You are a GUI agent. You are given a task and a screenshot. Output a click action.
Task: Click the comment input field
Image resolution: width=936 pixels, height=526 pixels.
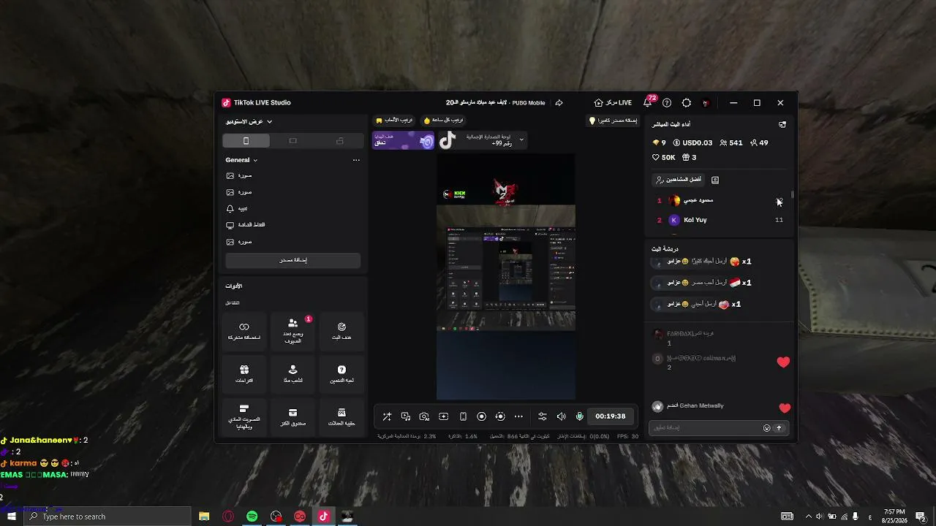coord(705,428)
